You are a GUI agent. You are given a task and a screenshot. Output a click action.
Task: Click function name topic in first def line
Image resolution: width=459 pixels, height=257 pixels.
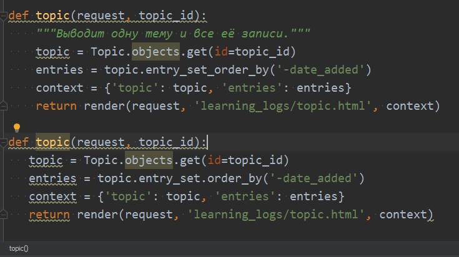click(52, 16)
